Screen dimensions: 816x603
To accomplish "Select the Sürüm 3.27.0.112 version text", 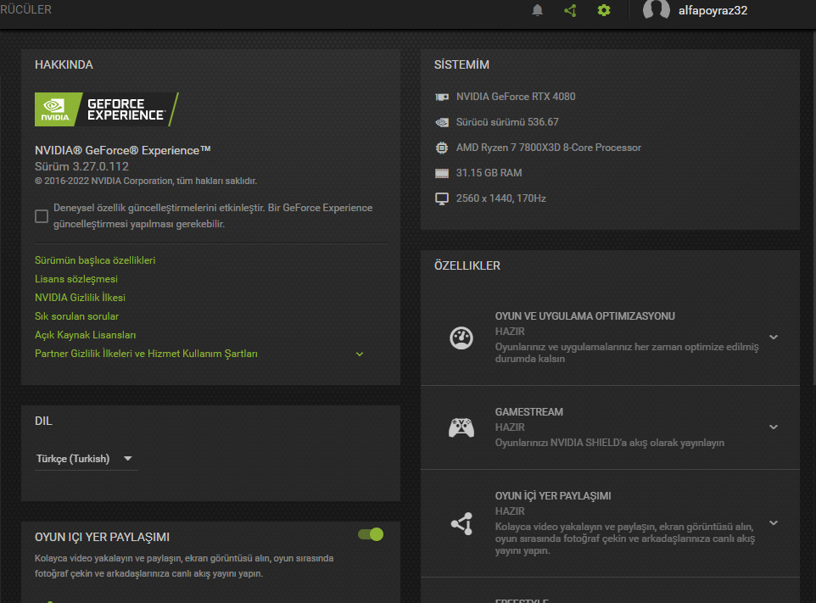I will pos(81,166).
